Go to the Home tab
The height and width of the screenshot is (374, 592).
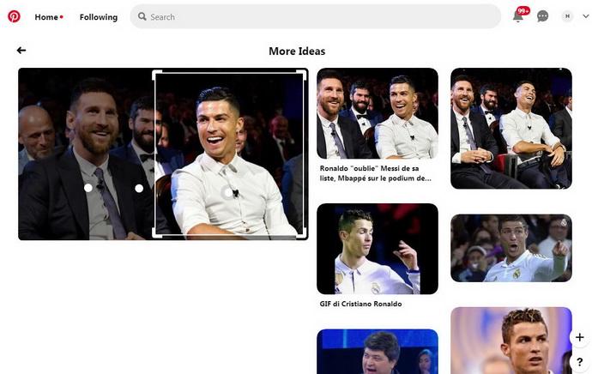pyautogui.click(x=46, y=17)
